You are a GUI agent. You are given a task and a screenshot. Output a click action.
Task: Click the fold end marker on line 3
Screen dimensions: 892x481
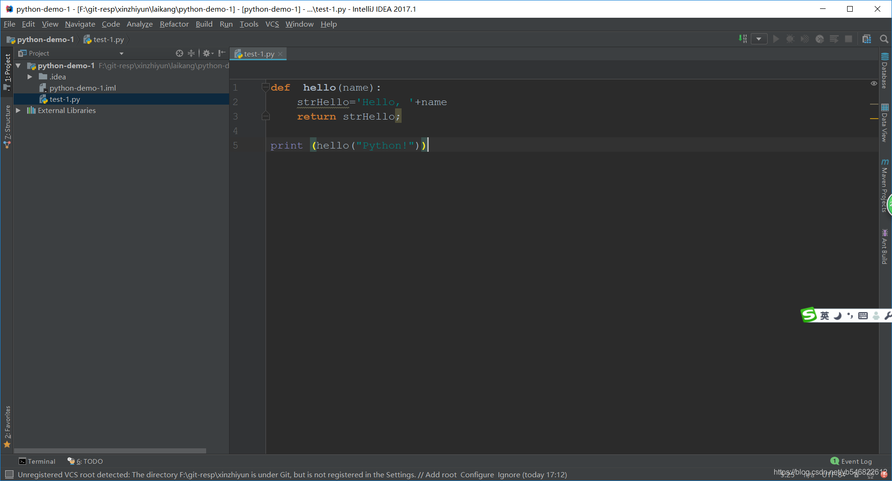[x=266, y=116]
